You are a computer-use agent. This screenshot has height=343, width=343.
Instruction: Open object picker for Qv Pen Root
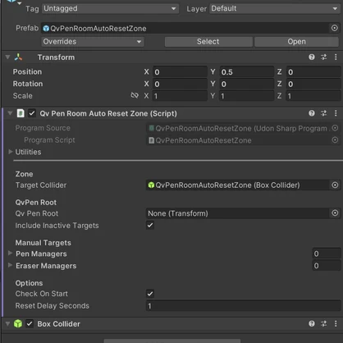(335, 213)
